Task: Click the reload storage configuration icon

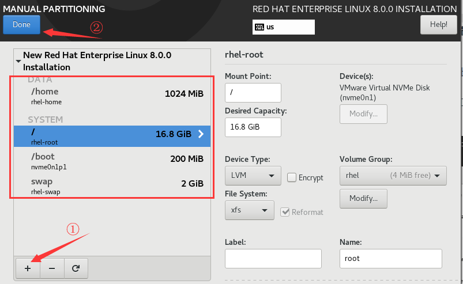Action: click(76, 268)
